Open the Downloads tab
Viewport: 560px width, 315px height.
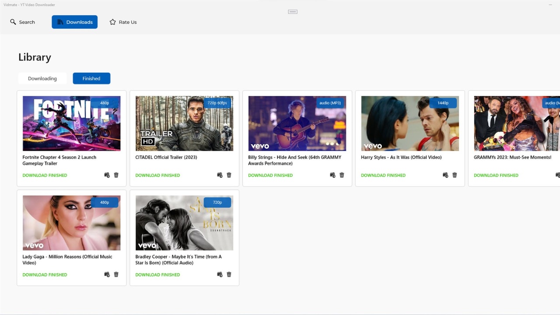74,22
